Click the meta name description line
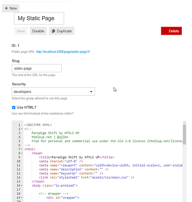 (74, 169)
